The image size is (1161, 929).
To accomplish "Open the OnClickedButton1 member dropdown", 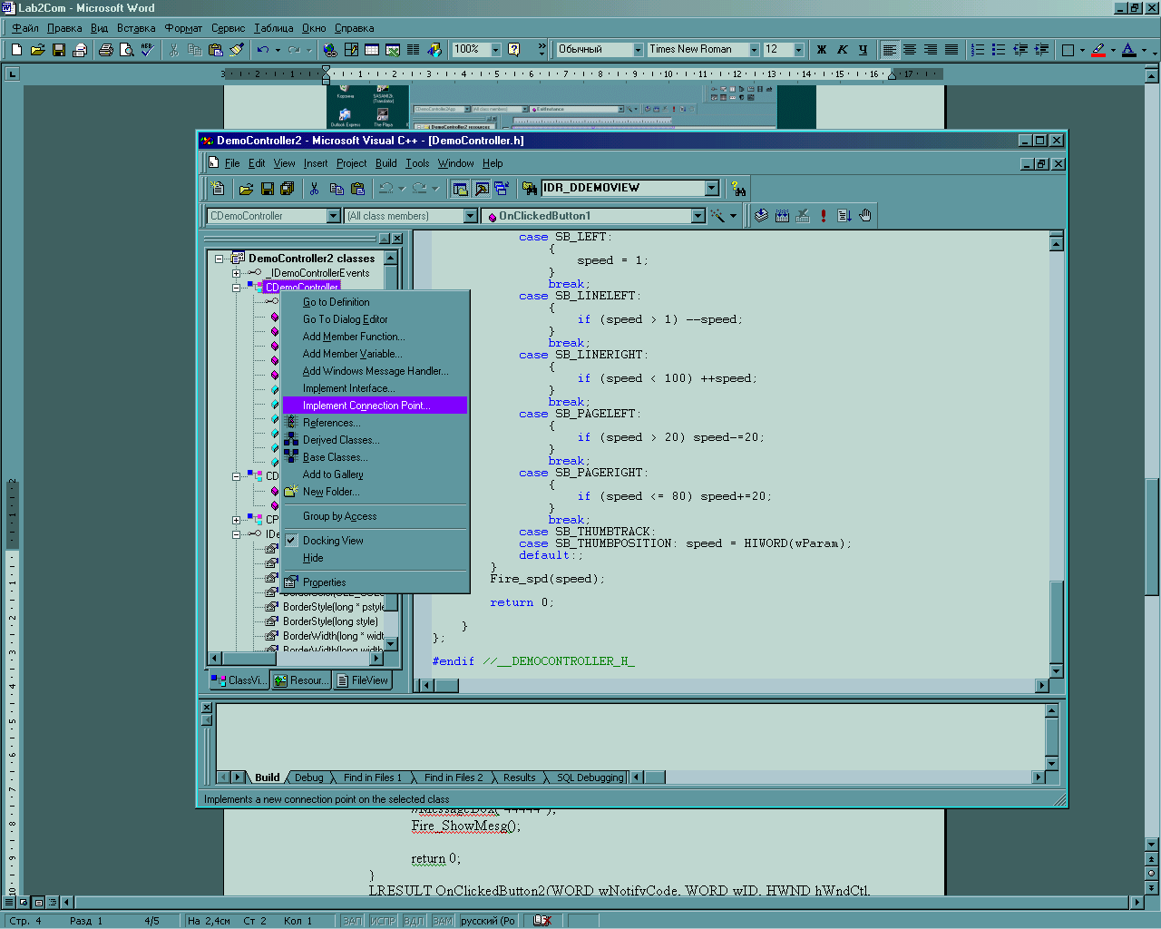I will click(x=698, y=216).
